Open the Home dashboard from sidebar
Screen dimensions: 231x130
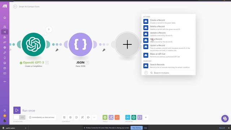point(5,18)
